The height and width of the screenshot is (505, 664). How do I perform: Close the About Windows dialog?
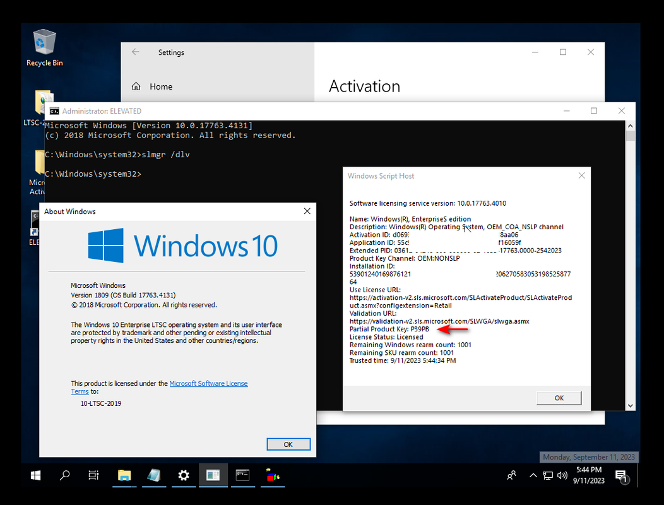307,211
